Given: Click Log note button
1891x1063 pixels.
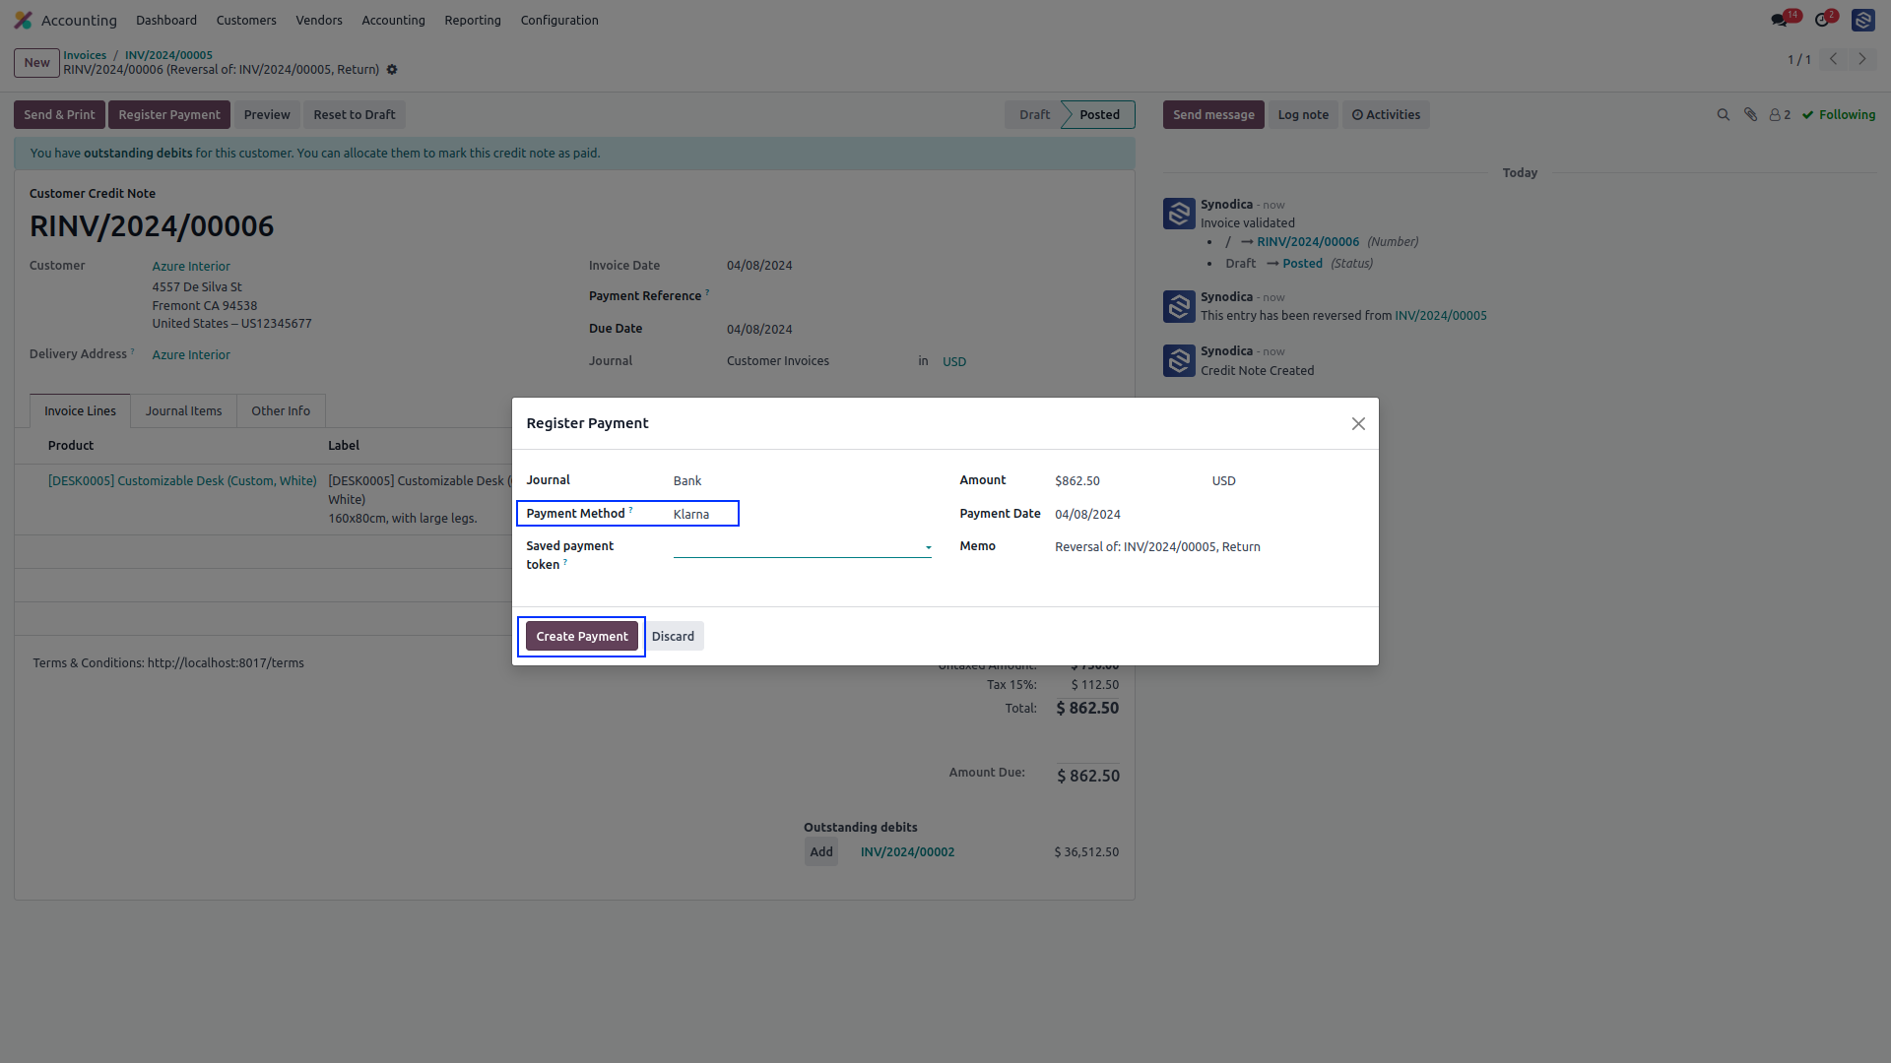Looking at the screenshot, I should pyautogui.click(x=1303, y=115).
